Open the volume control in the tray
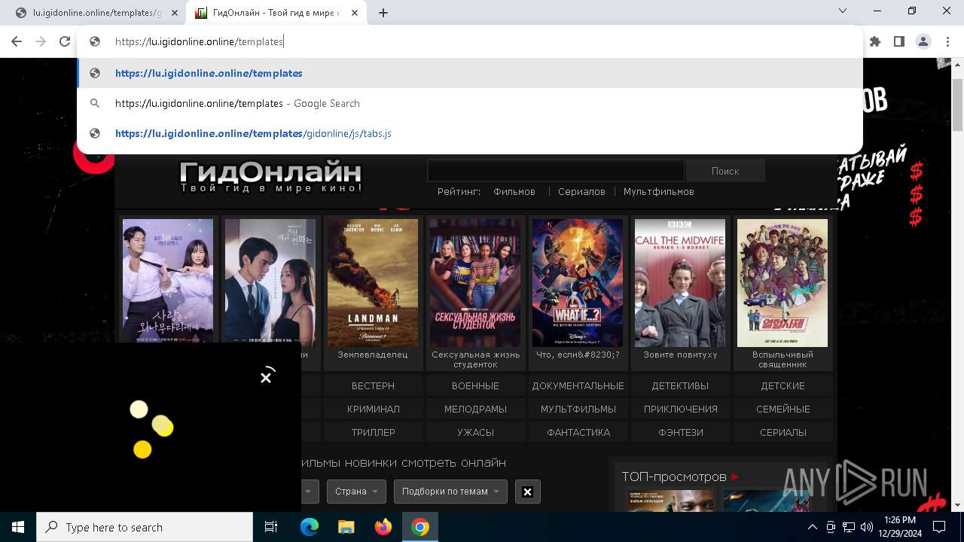 (866, 527)
